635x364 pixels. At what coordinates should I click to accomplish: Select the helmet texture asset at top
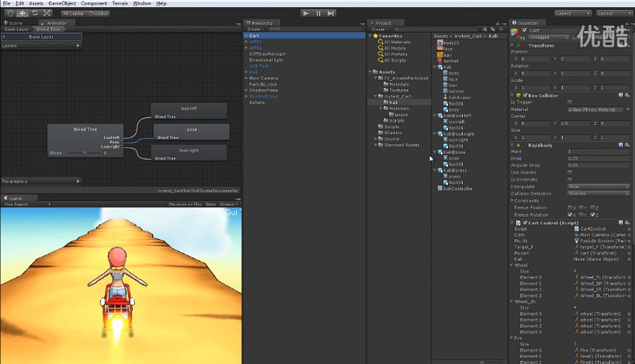[x=448, y=61]
